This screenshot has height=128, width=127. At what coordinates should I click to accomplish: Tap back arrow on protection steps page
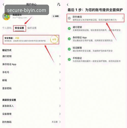68,5
